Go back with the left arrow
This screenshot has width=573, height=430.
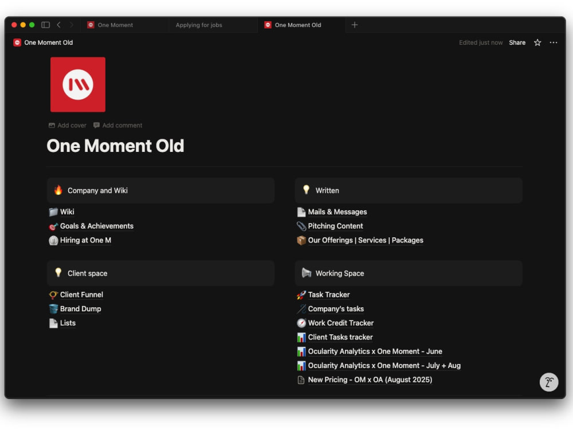coord(59,25)
